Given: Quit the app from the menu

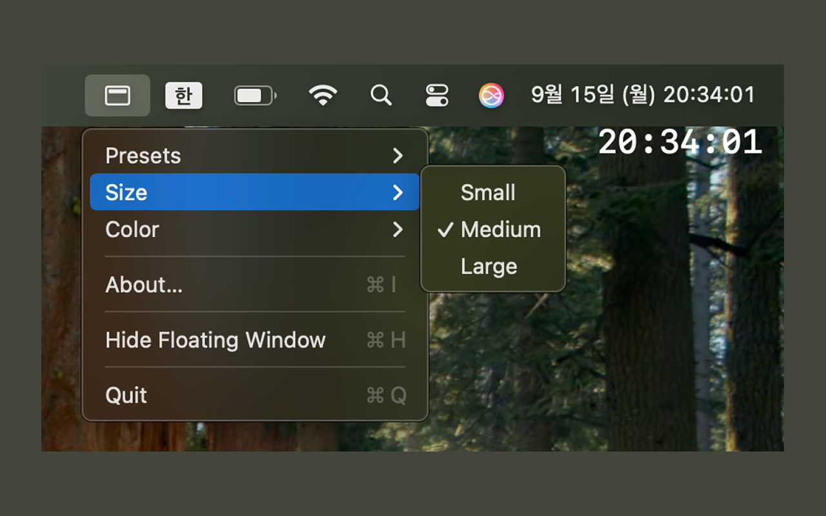Looking at the screenshot, I should tap(255, 395).
